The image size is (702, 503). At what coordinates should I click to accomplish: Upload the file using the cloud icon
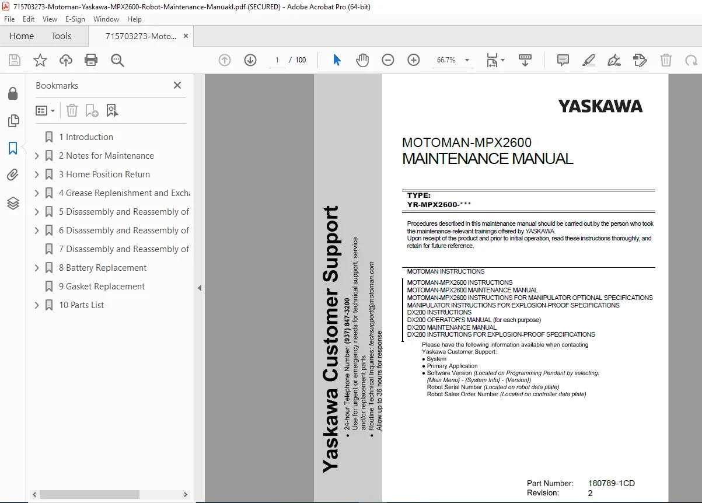66,60
